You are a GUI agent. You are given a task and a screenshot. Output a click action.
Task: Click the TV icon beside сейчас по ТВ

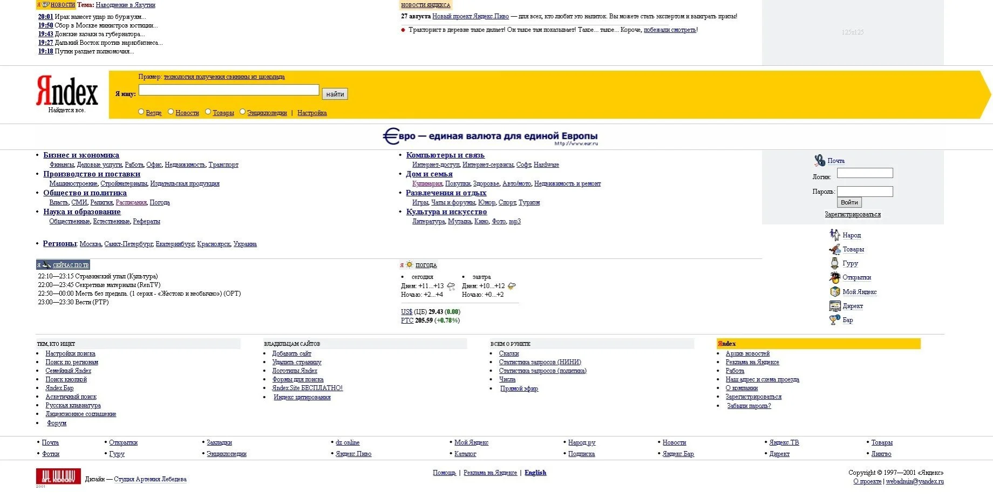46,264
